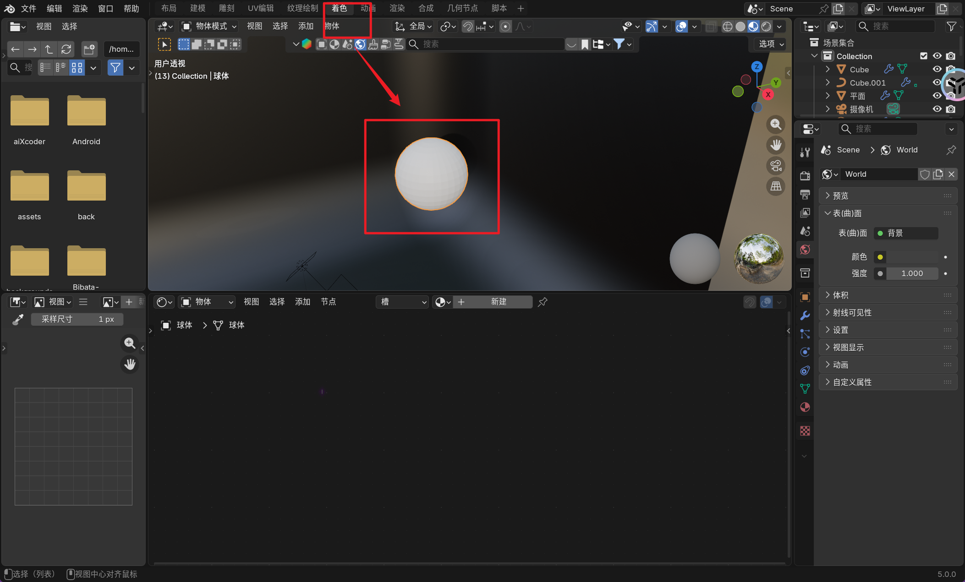Open the World properties tab icon
This screenshot has width=965, height=582.
(805, 250)
